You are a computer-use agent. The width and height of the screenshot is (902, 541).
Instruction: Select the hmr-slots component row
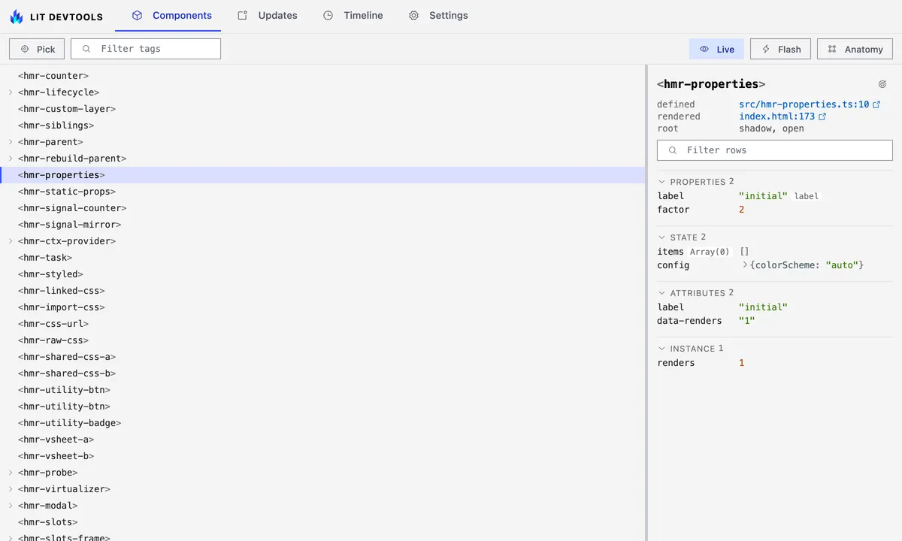(x=322, y=522)
